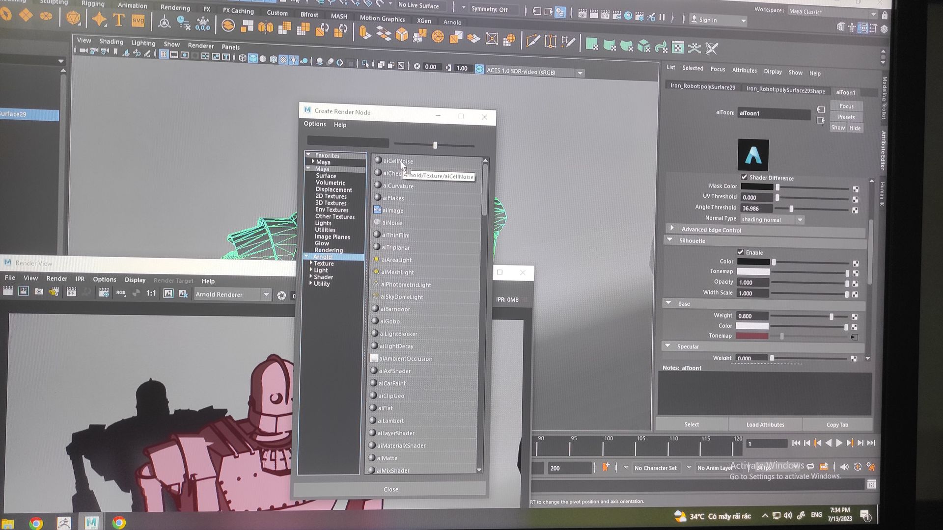Toggle Width Scale map connection button
Screen dimensions: 943x530
coord(855,294)
